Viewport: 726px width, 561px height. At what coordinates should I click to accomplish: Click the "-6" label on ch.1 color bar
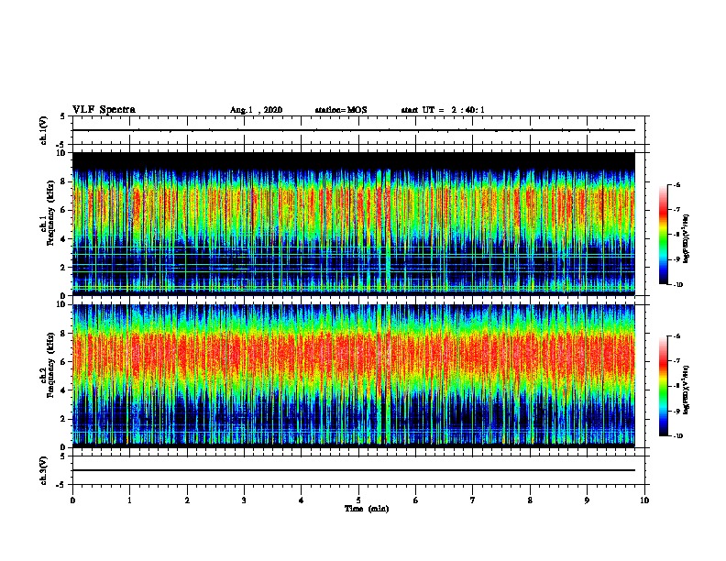coord(676,184)
